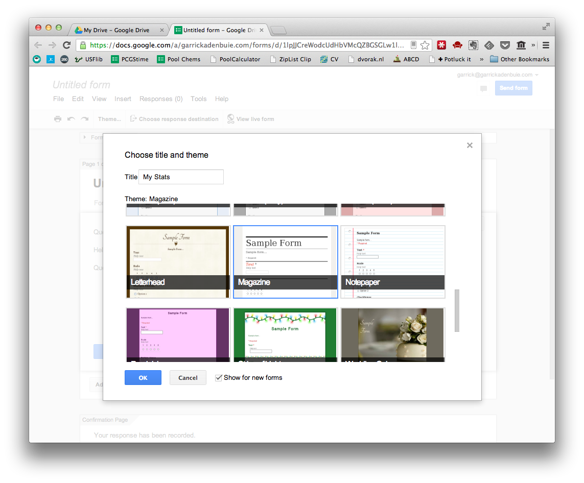Click Choose response destination
This screenshot has height=483, width=584.
[174, 119]
